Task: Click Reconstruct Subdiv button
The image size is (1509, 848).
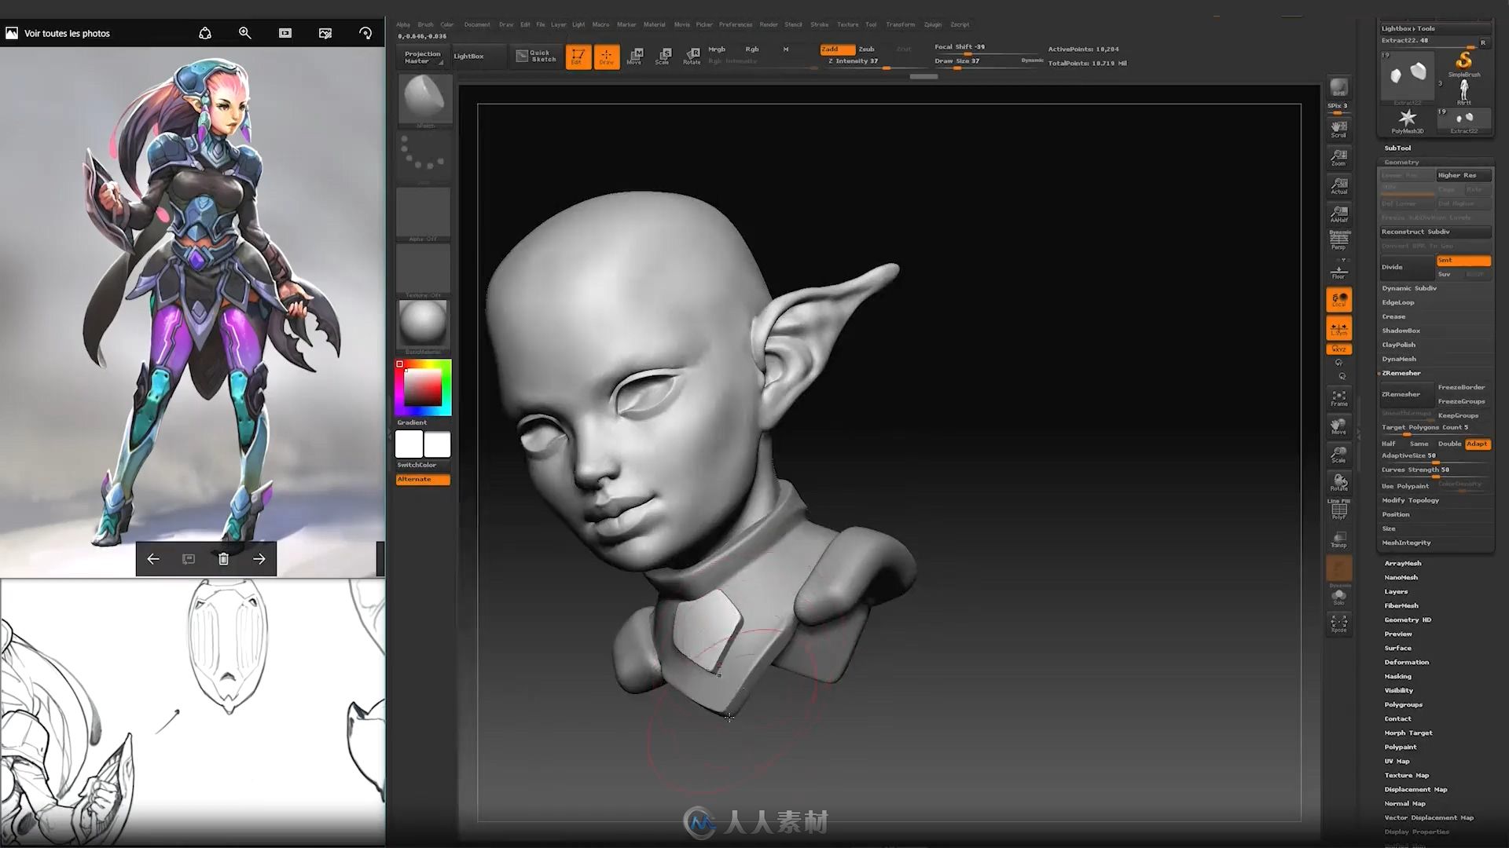Action: (x=1435, y=232)
